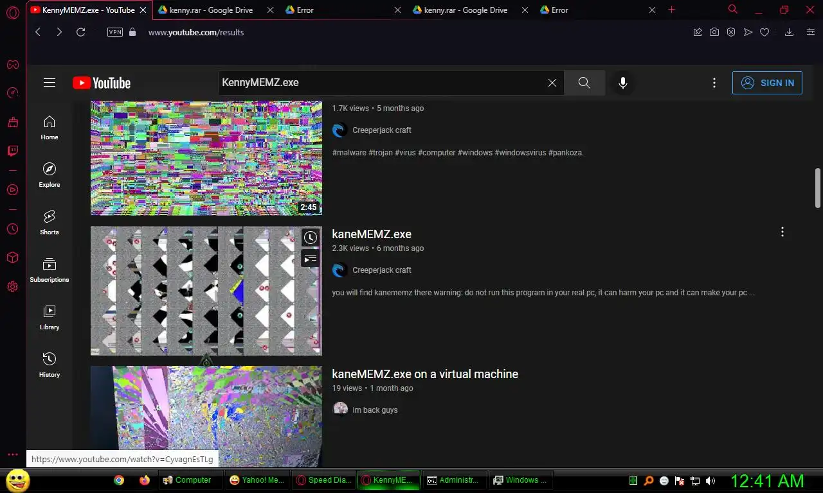This screenshot has height=493, width=823.
Task: Click the YouTube search magnifier button
Action: (x=584, y=83)
